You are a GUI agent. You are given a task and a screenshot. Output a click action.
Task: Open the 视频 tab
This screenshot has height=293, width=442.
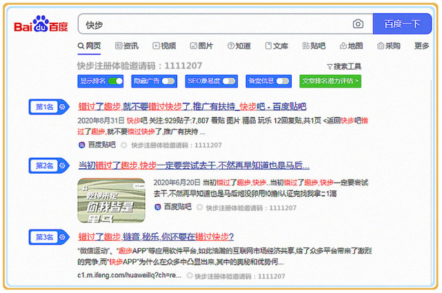coord(164,46)
